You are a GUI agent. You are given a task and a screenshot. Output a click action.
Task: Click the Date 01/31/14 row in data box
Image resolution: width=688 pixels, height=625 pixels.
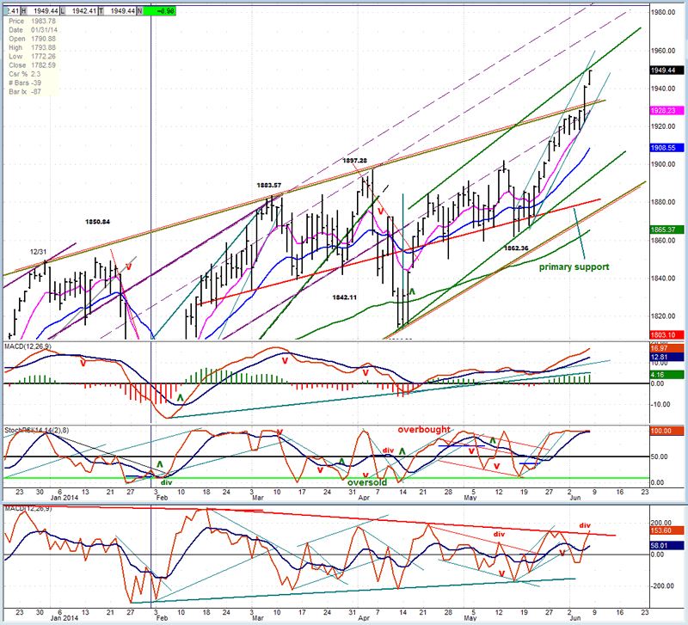coord(33,30)
